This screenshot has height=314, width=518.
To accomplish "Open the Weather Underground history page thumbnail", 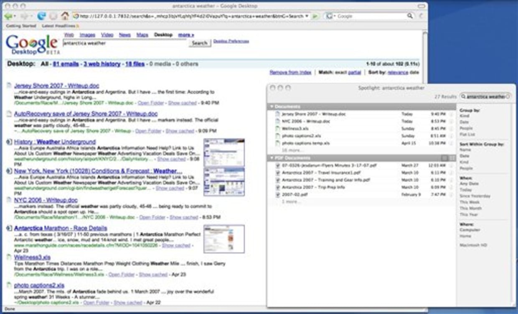I will [224, 152].
